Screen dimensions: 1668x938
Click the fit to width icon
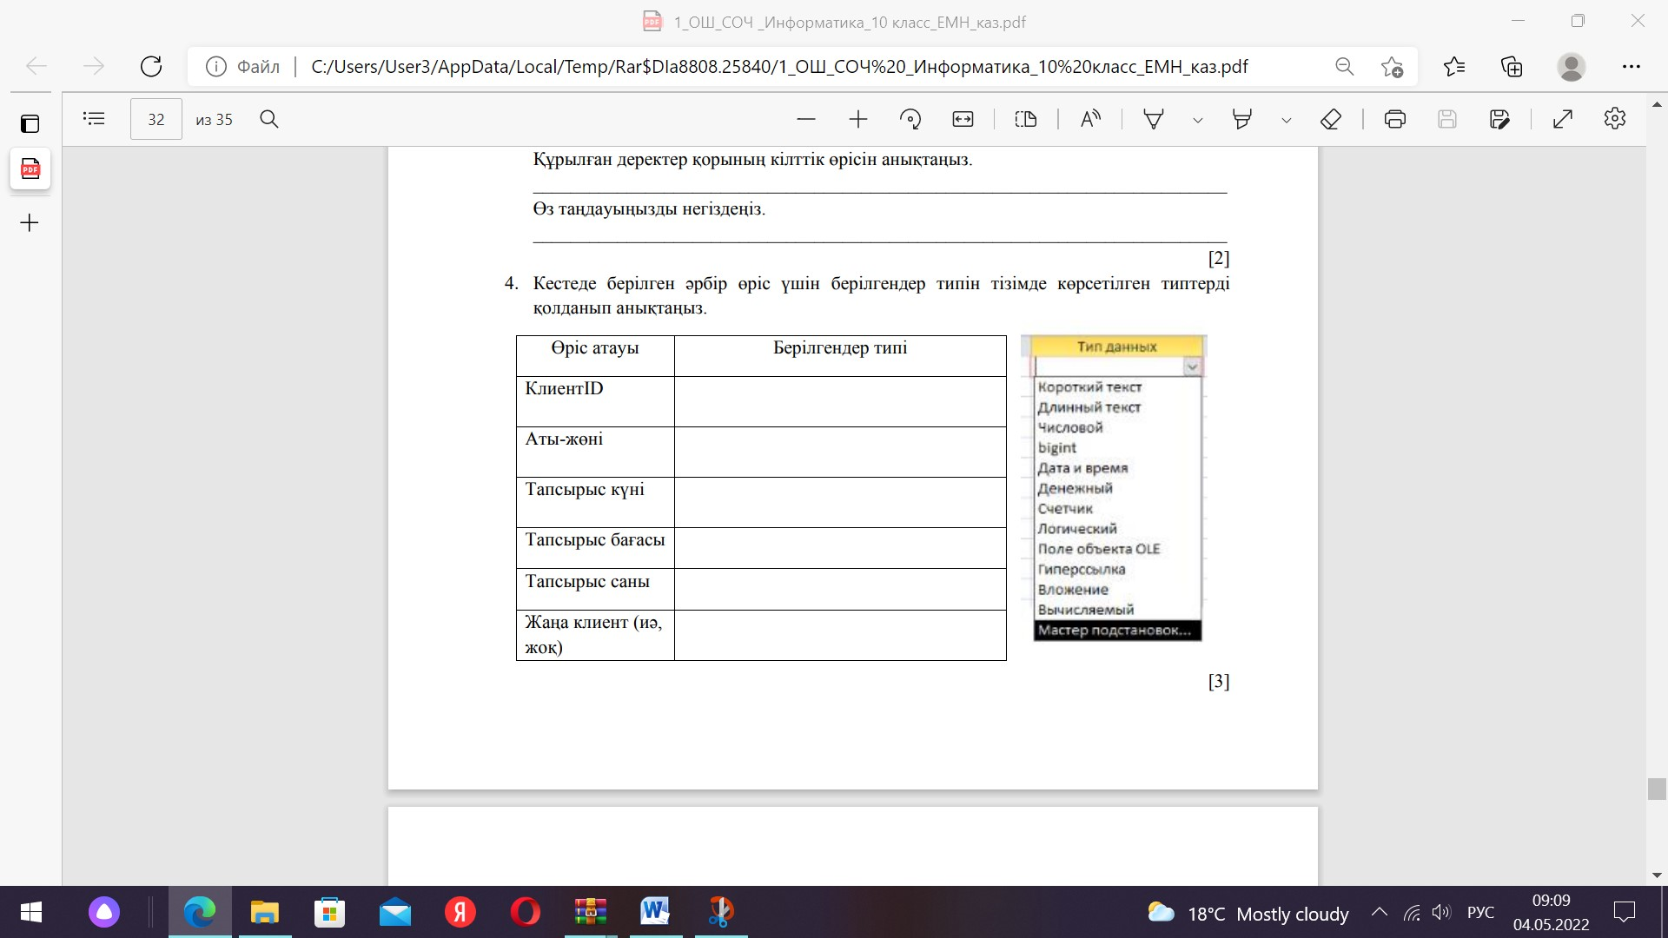963,119
